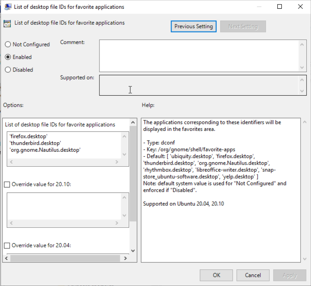
Task: Cancel the dialog
Action: coord(253,275)
